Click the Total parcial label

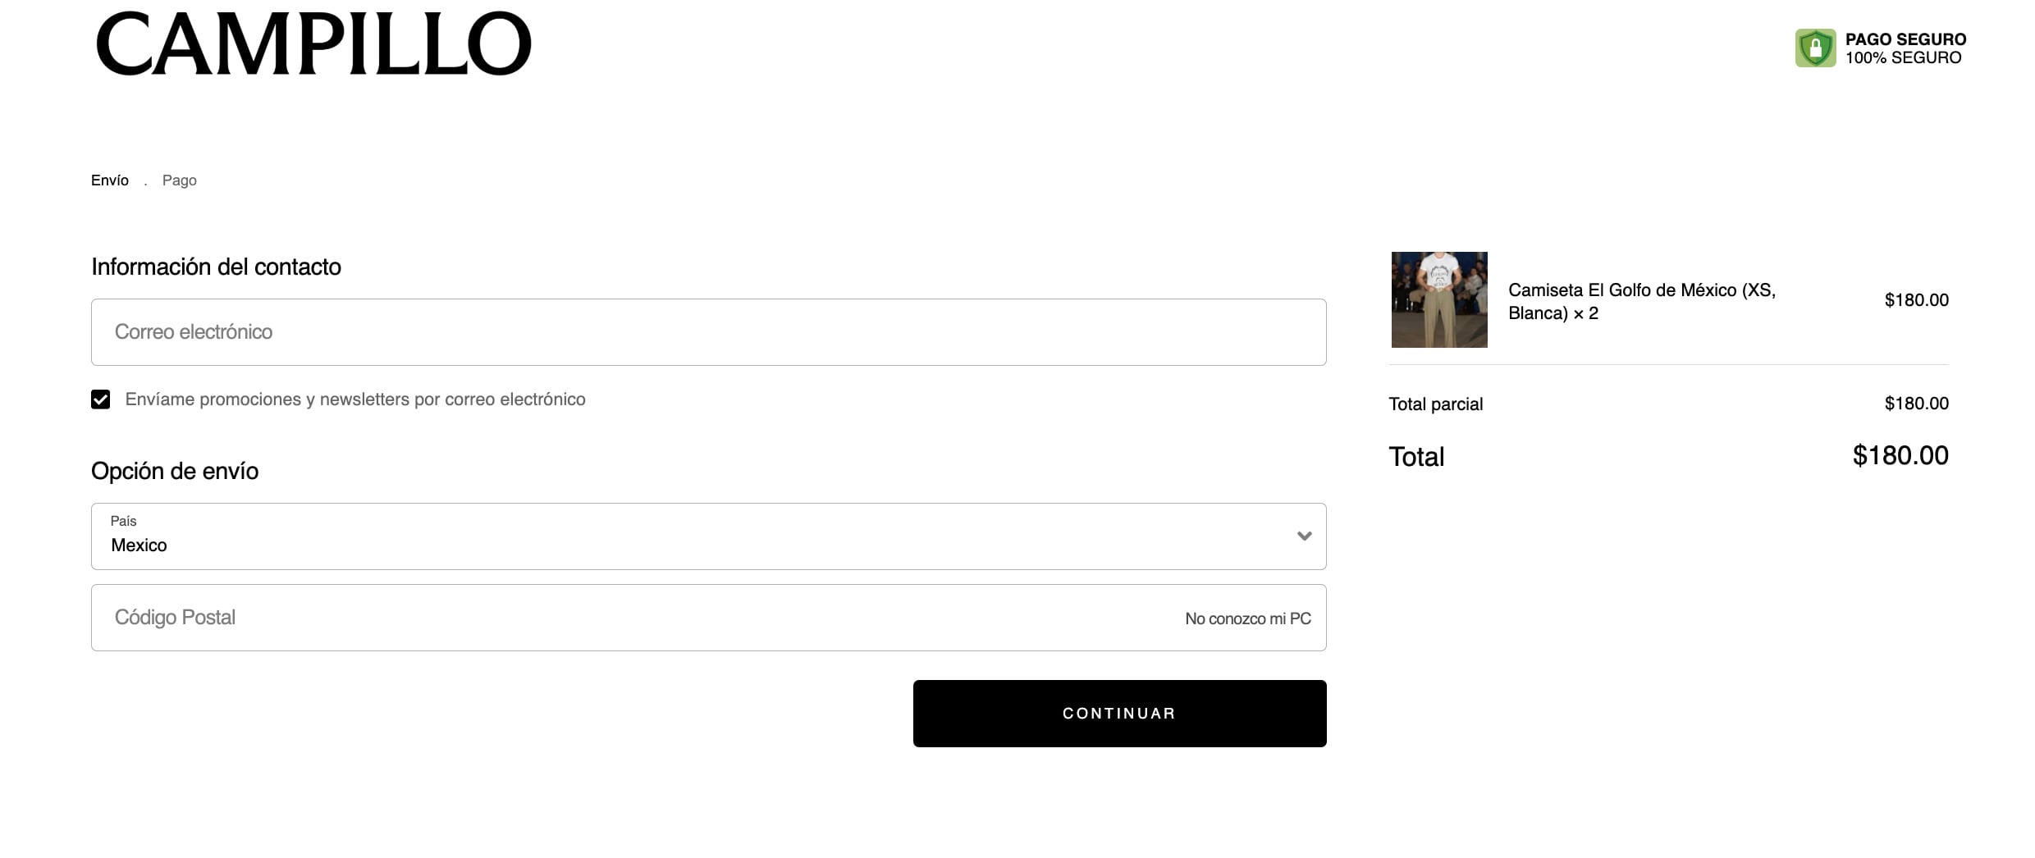[x=1435, y=404]
